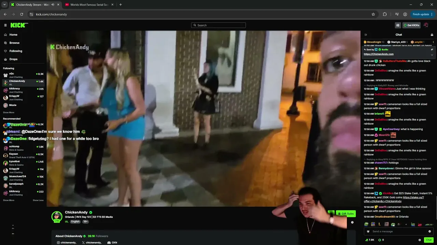This screenshot has height=245, width=437.
Task: Select Moxie channel in Following list
Action: [23, 105]
